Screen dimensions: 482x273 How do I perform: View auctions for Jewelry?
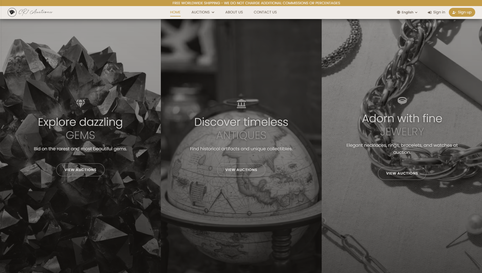pyautogui.click(x=402, y=173)
